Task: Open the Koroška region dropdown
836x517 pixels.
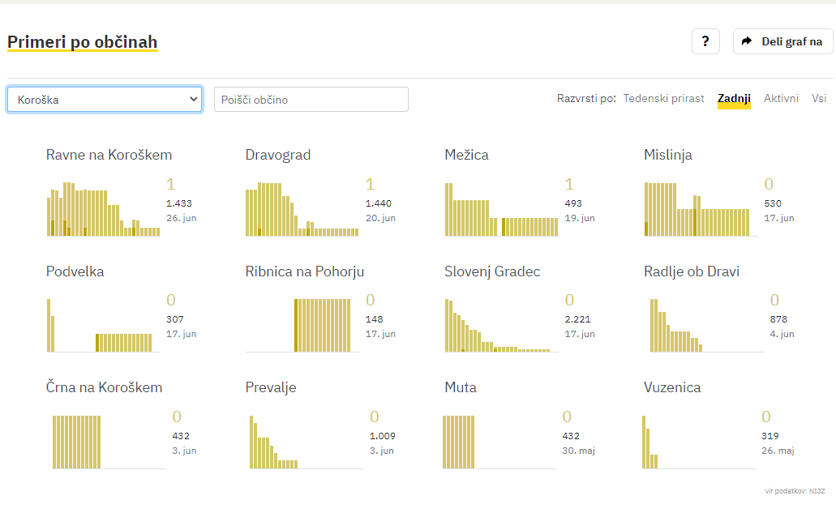Action: click(x=105, y=100)
